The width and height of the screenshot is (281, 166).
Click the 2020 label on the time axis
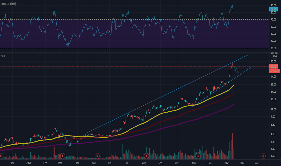[x=29, y=163]
